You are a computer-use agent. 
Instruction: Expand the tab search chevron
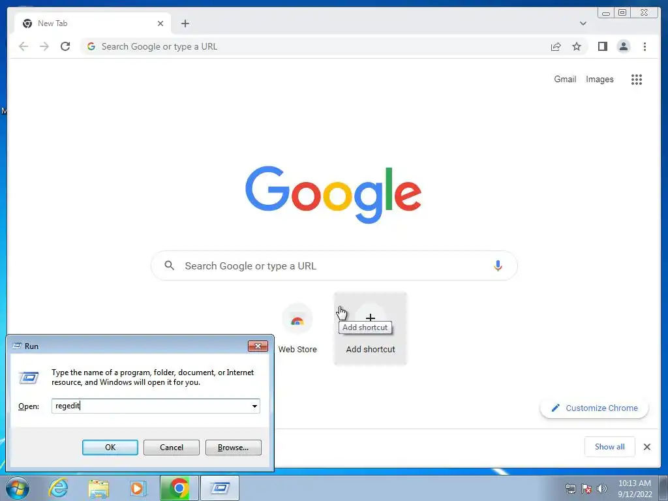(x=583, y=23)
